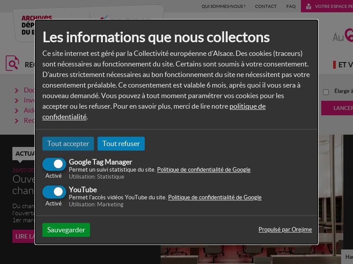Screen dimensions: 353x264
Task: Click Tout accepter in the cookie dialog
Action: (x=68, y=143)
